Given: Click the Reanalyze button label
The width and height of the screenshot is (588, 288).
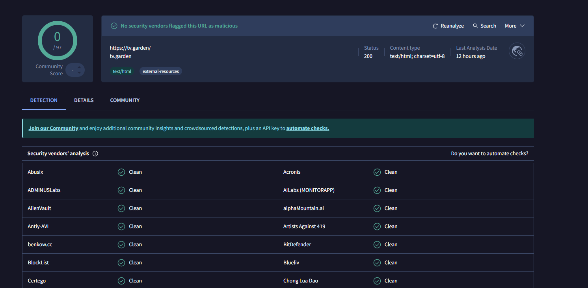Looking at the screenshot, I should pos(452,26).
